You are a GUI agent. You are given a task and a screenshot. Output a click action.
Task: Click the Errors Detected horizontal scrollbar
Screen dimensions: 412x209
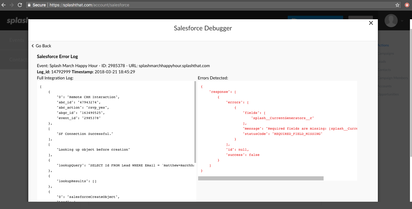261,178
